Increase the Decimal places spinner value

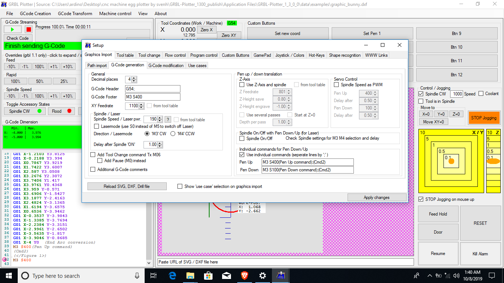pos(134,78)
